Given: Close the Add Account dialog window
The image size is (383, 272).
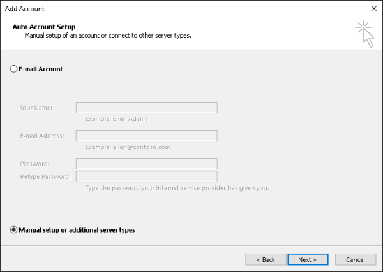Looking at the screenshot, I should click(x=373, y=8).
